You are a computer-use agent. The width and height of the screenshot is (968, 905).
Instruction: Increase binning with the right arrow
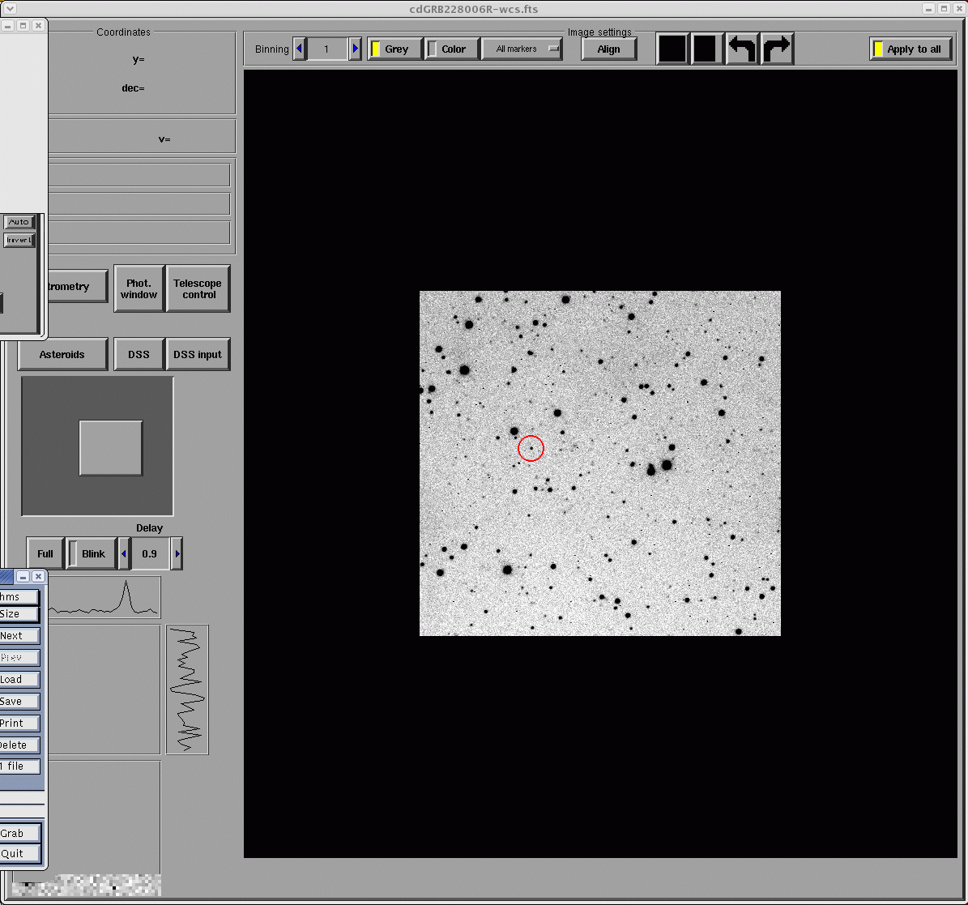[x=355, y=49]
